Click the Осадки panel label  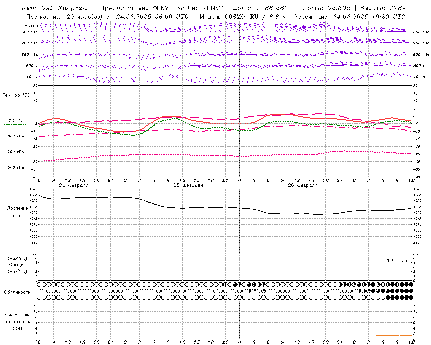coord(18,265)
